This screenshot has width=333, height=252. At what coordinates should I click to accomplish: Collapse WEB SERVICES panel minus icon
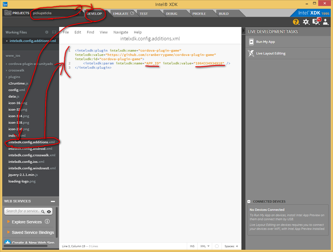53,201
